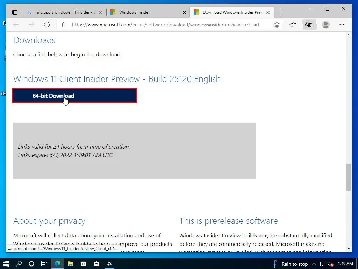
Task: Click Windows 11 Client Insider Preview heading
Action: point(117,79)
